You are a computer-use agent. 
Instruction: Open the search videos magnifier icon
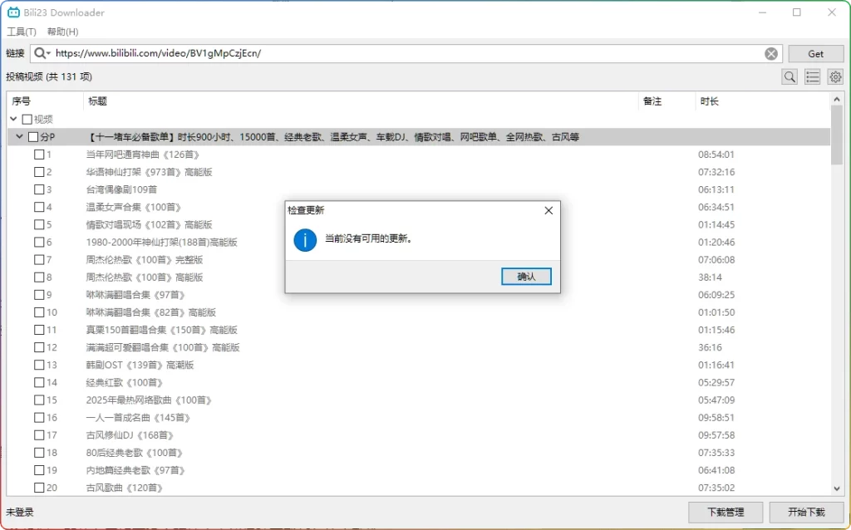(x=790, y=76)
